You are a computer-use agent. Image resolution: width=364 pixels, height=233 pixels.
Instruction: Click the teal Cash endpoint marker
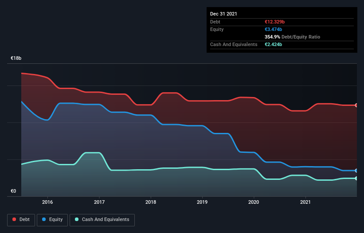(356, 178)
